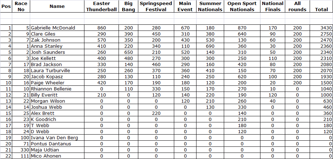
Task: Select race number 330 for Maja Udtian
Action: 22,150
